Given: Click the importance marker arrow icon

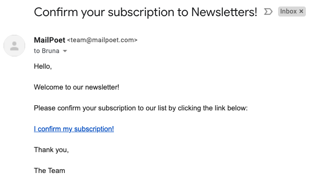Looking at the screenshot, I should pos(268,11).
